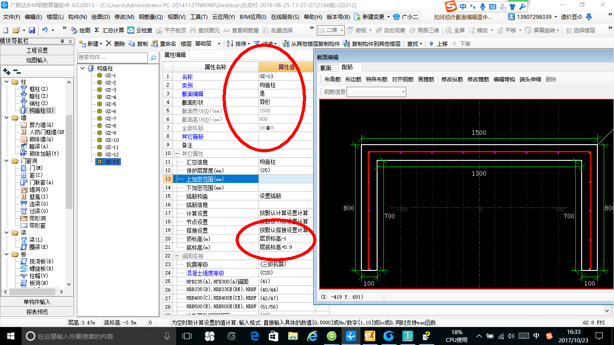The width and height of the screenshot is (614, 345).
Task: Collapse all nodes with double-minus icon
Action: tap(17, 71)
